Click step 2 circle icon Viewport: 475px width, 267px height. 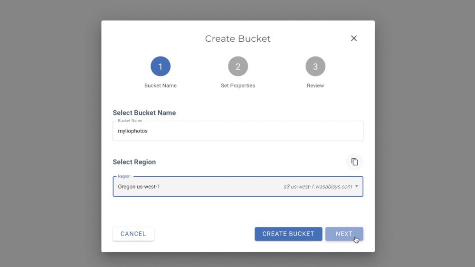click(238, 67)
